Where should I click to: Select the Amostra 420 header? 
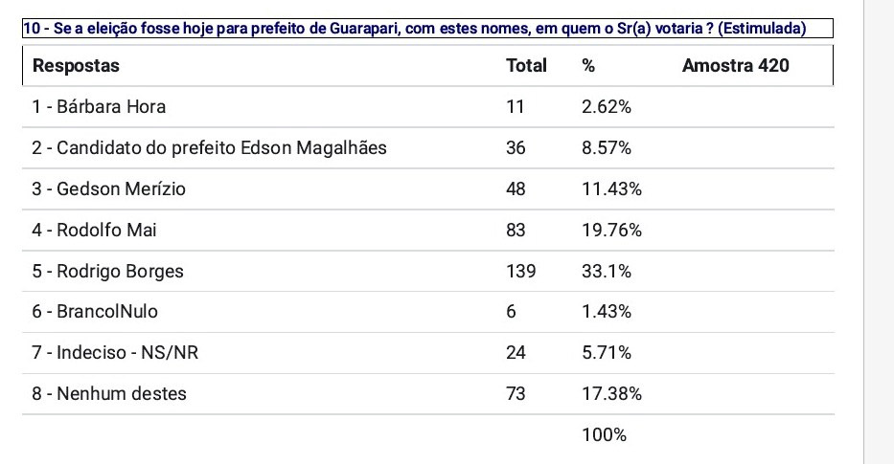tap(736, 66)
